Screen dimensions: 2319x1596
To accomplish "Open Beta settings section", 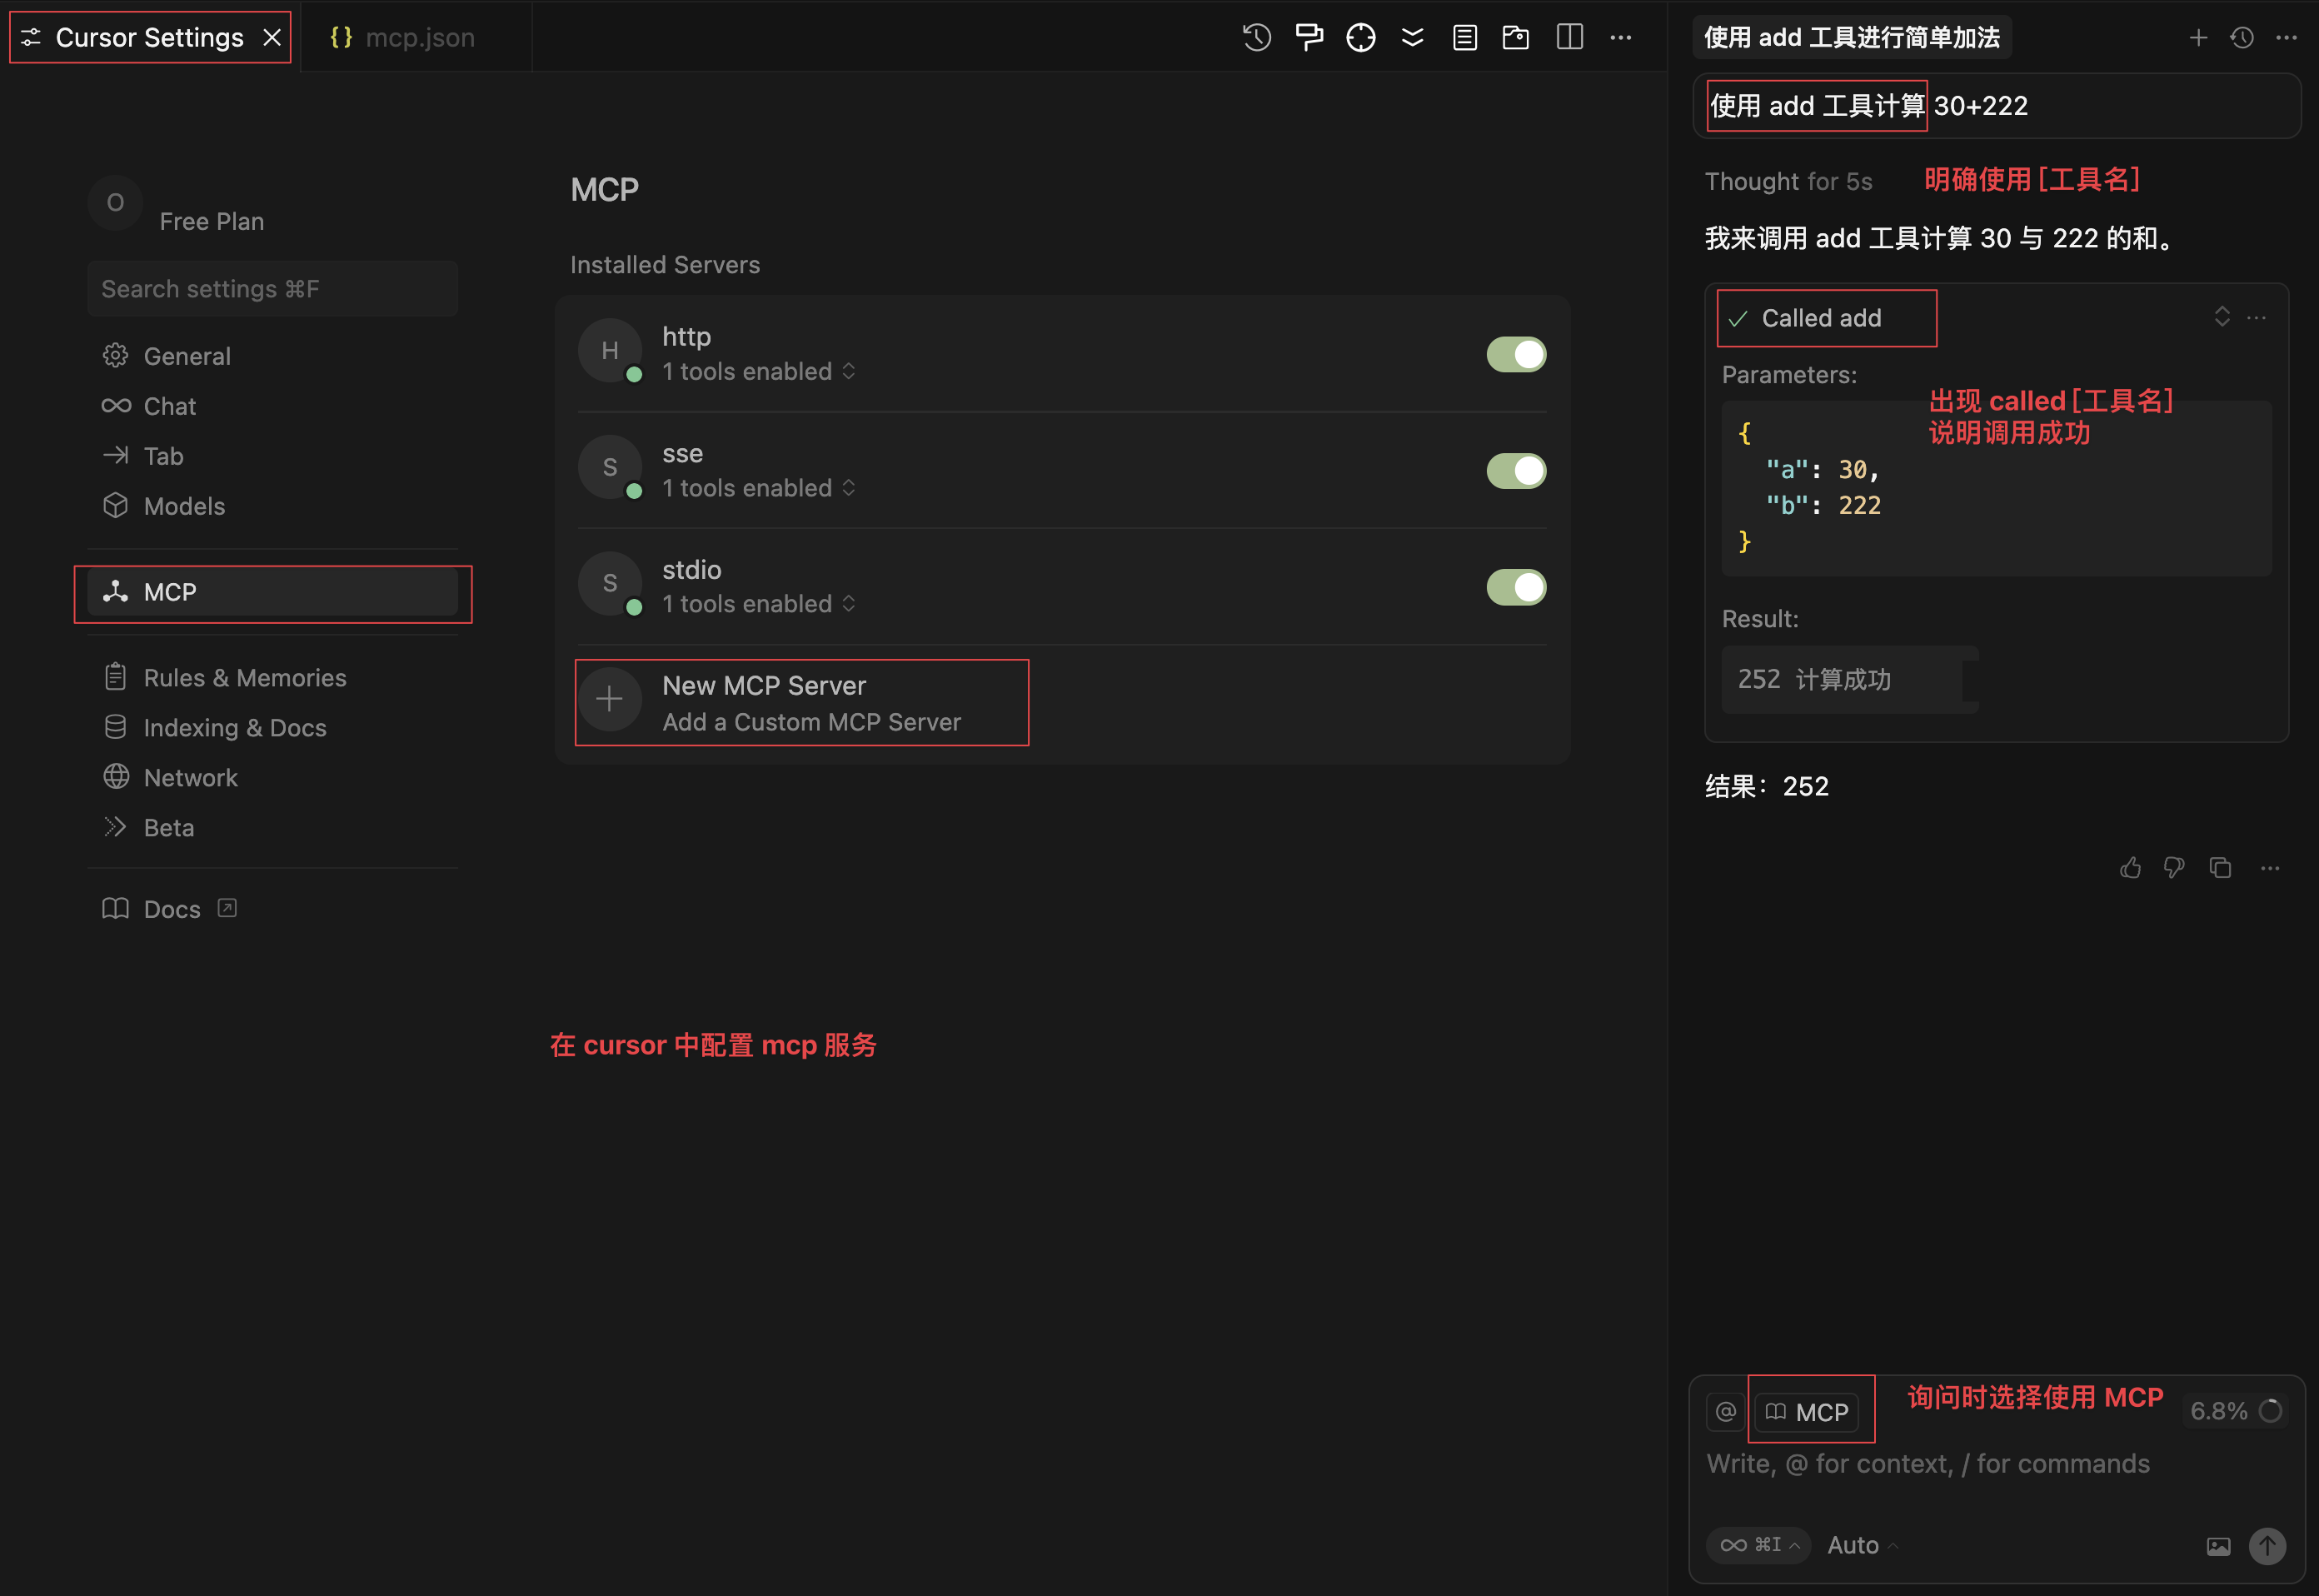I will [272, 828].
